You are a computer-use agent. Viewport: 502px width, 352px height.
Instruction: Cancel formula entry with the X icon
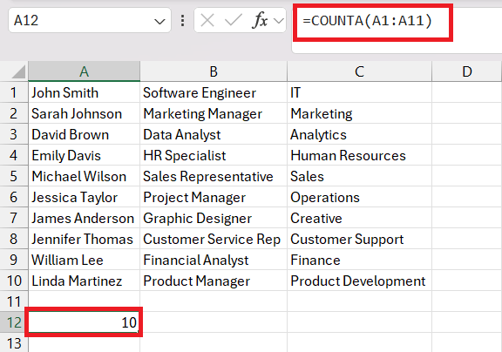click(x=207, y=21)
